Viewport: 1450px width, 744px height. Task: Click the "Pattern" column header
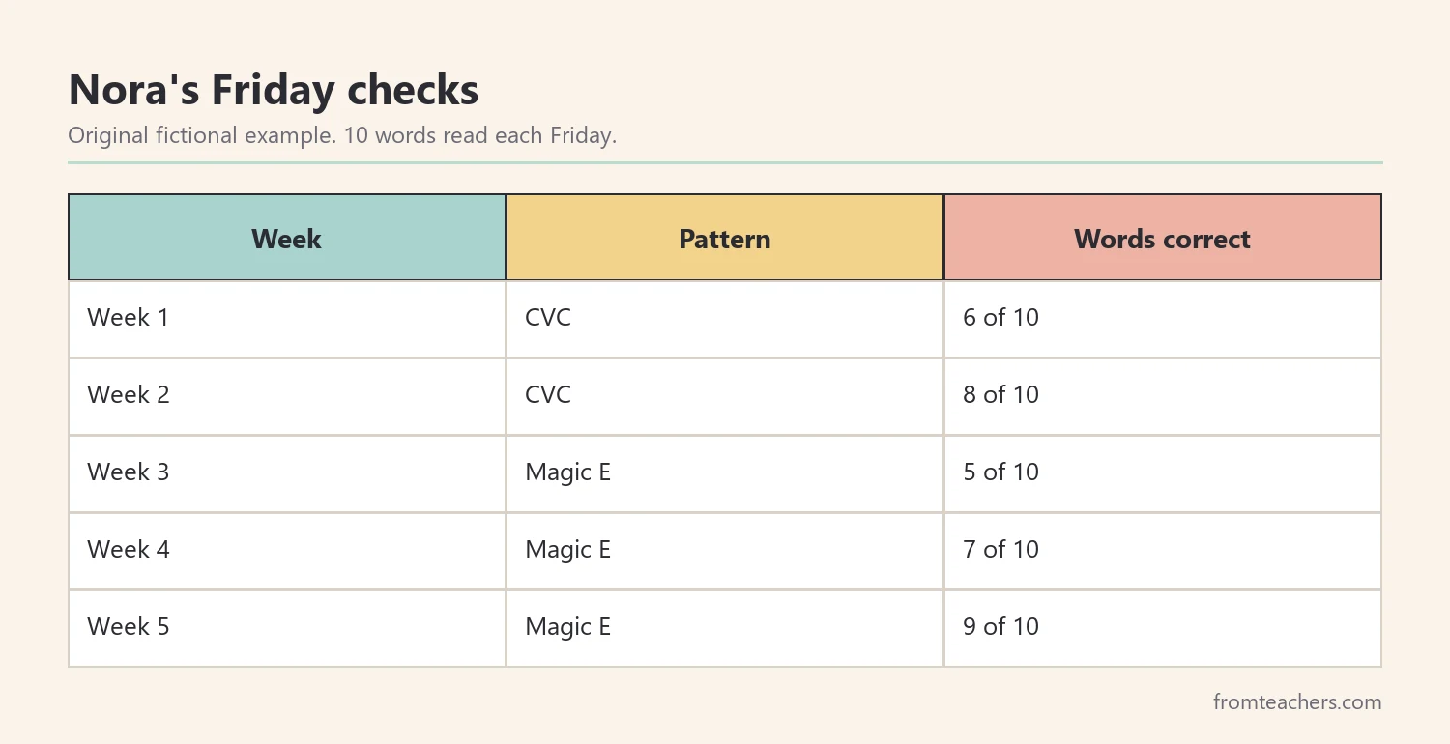725,238
